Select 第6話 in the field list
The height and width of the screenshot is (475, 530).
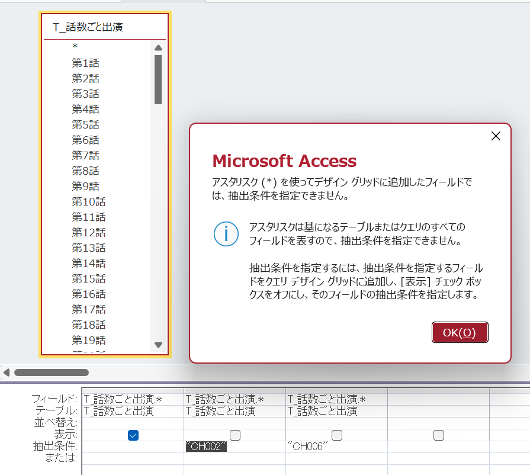(x=85, y=140)
